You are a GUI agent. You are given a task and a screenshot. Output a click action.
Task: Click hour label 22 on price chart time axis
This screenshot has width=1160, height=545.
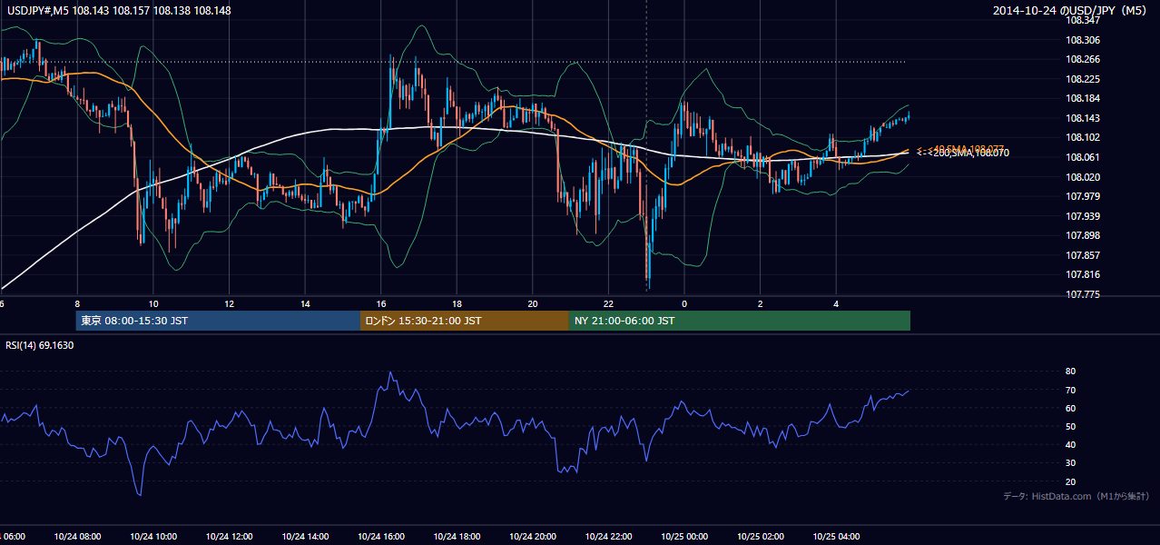[x=608, y=303]
